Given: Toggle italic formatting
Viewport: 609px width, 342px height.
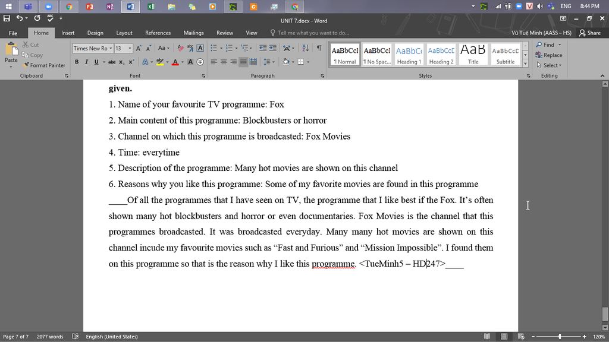Looking at the screenshot, I should pos(86,62).
